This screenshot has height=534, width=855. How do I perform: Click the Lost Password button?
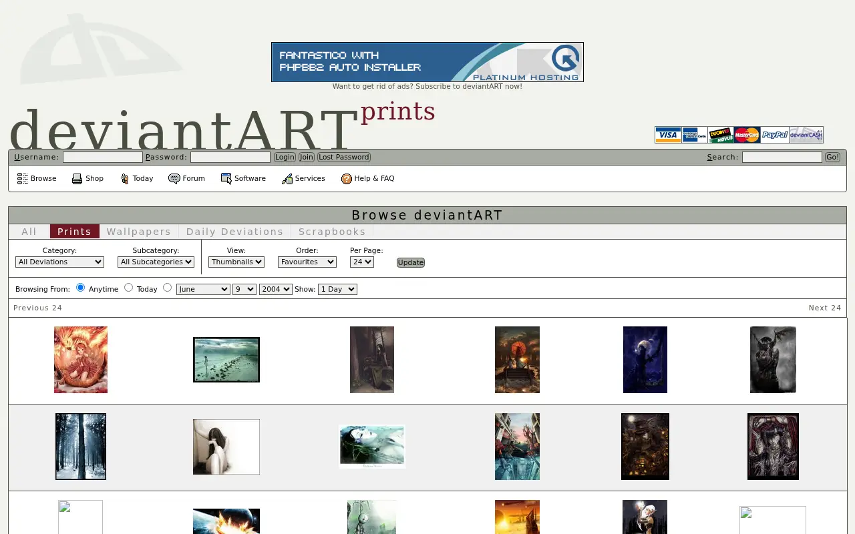click(344, 157)
